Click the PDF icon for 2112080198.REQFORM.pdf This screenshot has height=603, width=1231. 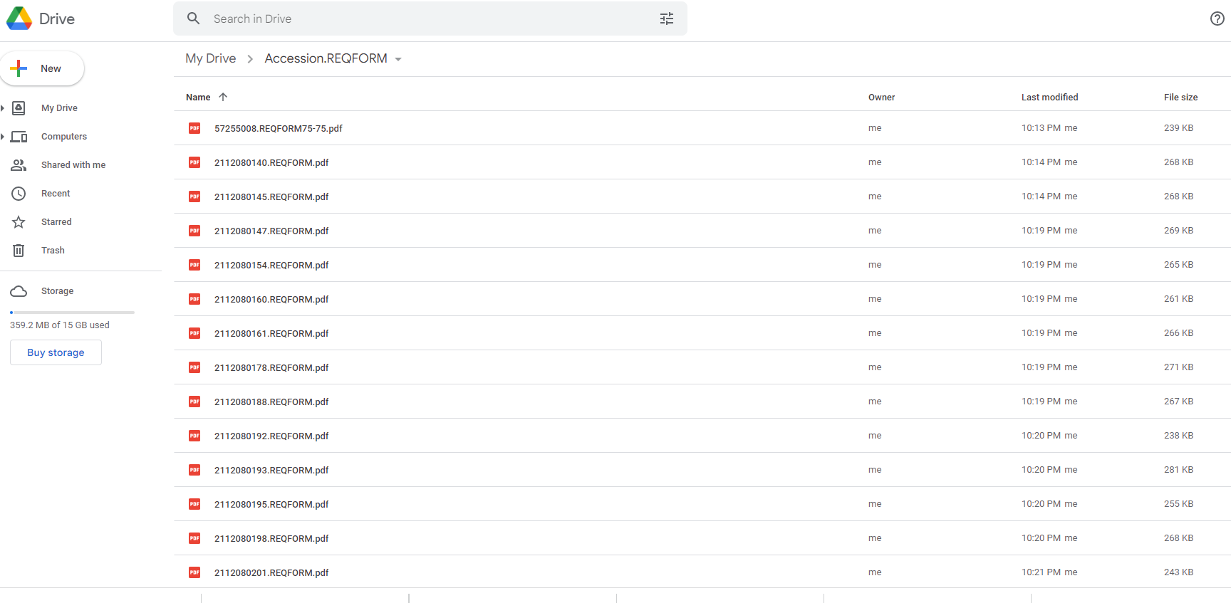coord(194,538)
